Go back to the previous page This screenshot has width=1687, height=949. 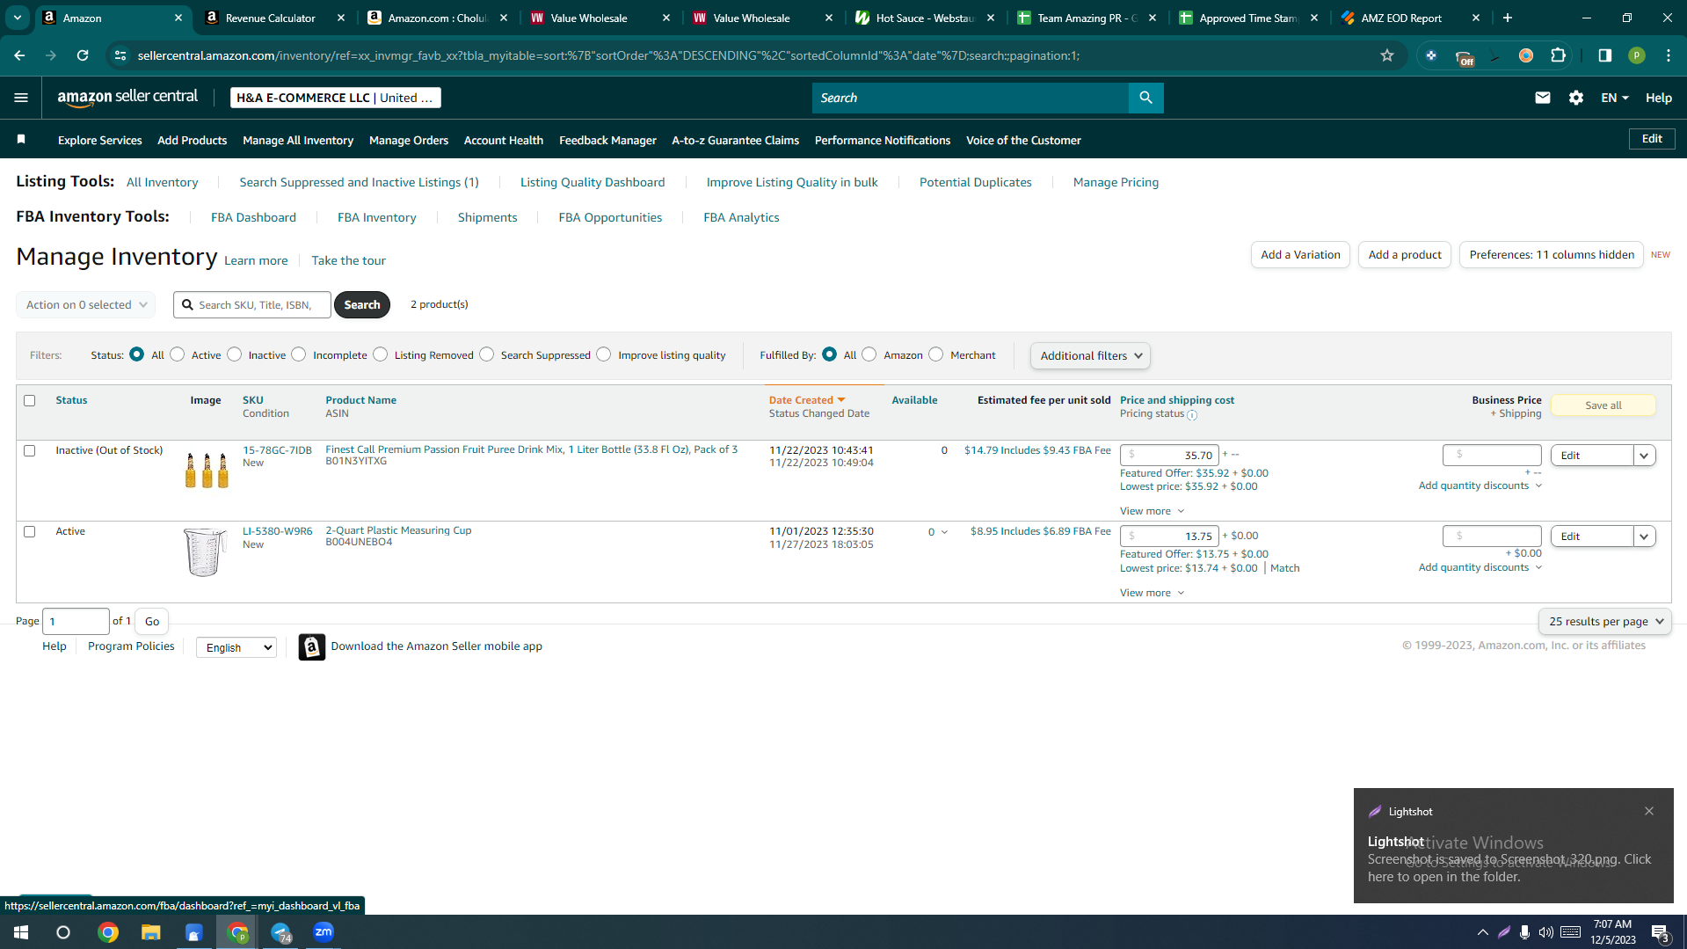coord(19,55)
